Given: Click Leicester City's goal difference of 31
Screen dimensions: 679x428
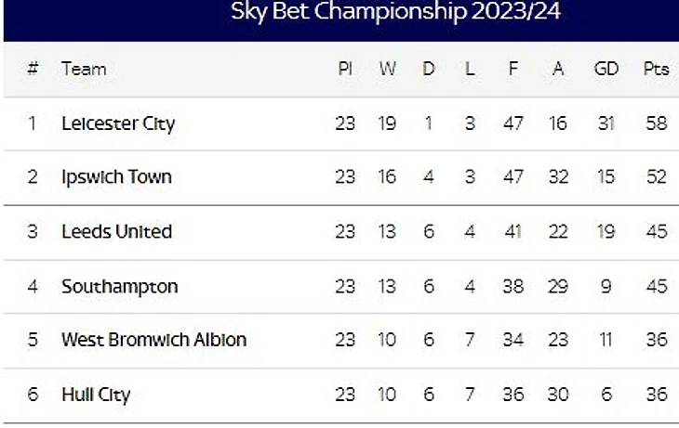Looking at the screenshot, I should coord(606,123).
